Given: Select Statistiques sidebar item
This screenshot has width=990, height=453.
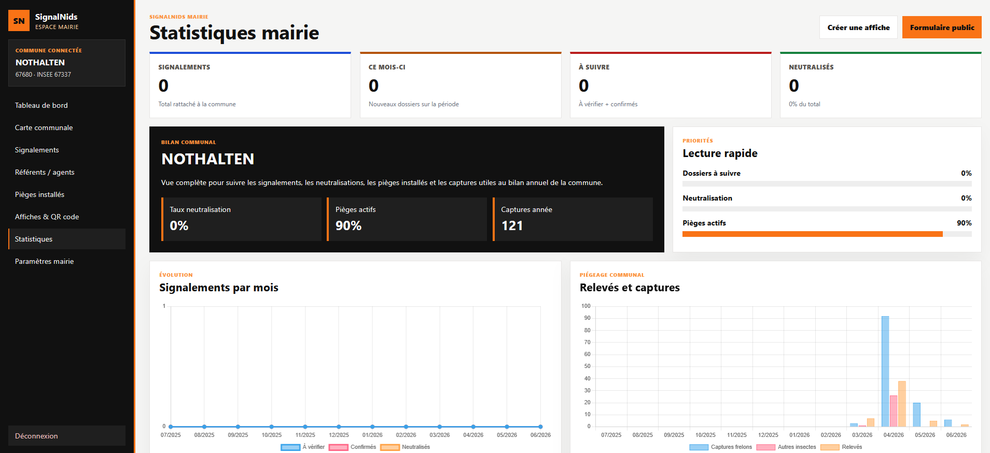Looking at the screenshot, I should tap(67, 239).
